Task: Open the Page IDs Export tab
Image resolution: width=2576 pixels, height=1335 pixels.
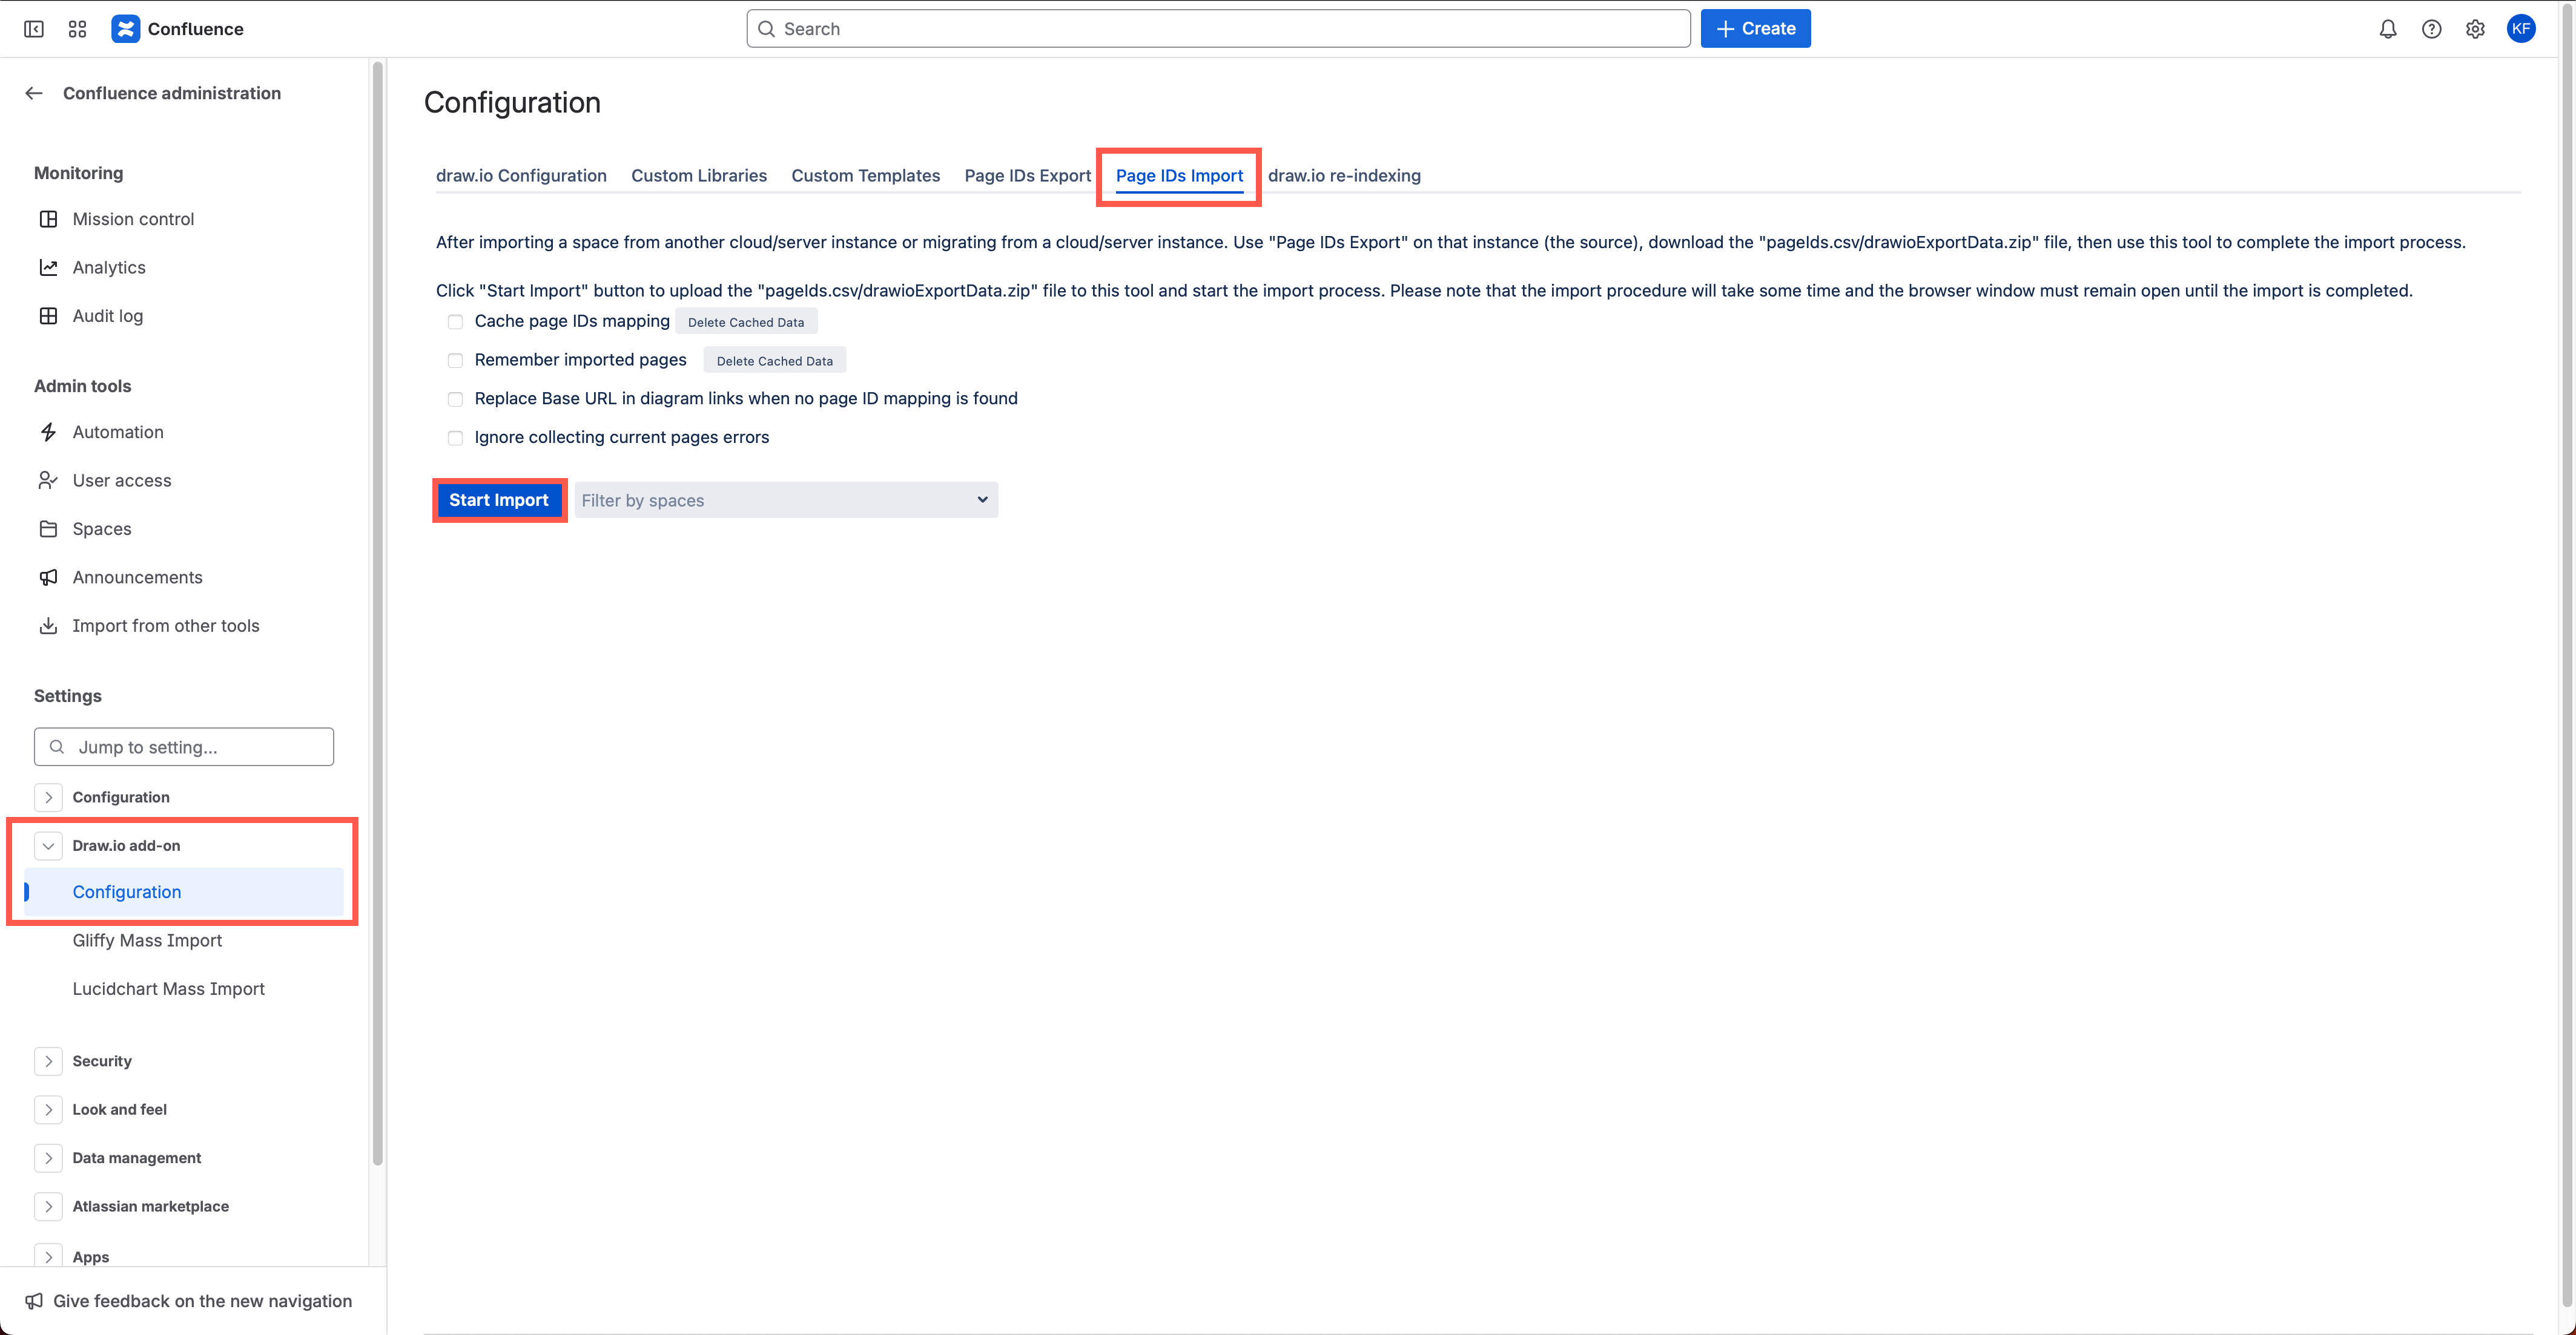Action: 1027,175
